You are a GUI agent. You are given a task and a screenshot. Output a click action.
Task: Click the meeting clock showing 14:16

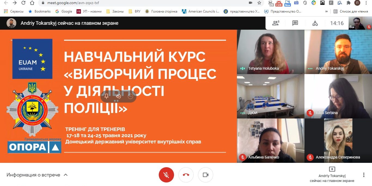click(337, 23)
